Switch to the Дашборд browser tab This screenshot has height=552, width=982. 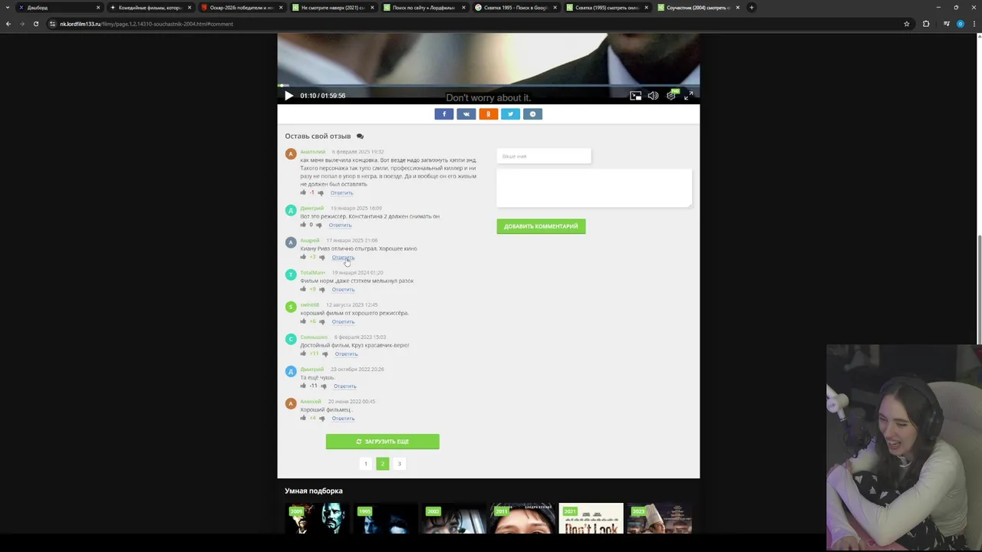[60, 8]
